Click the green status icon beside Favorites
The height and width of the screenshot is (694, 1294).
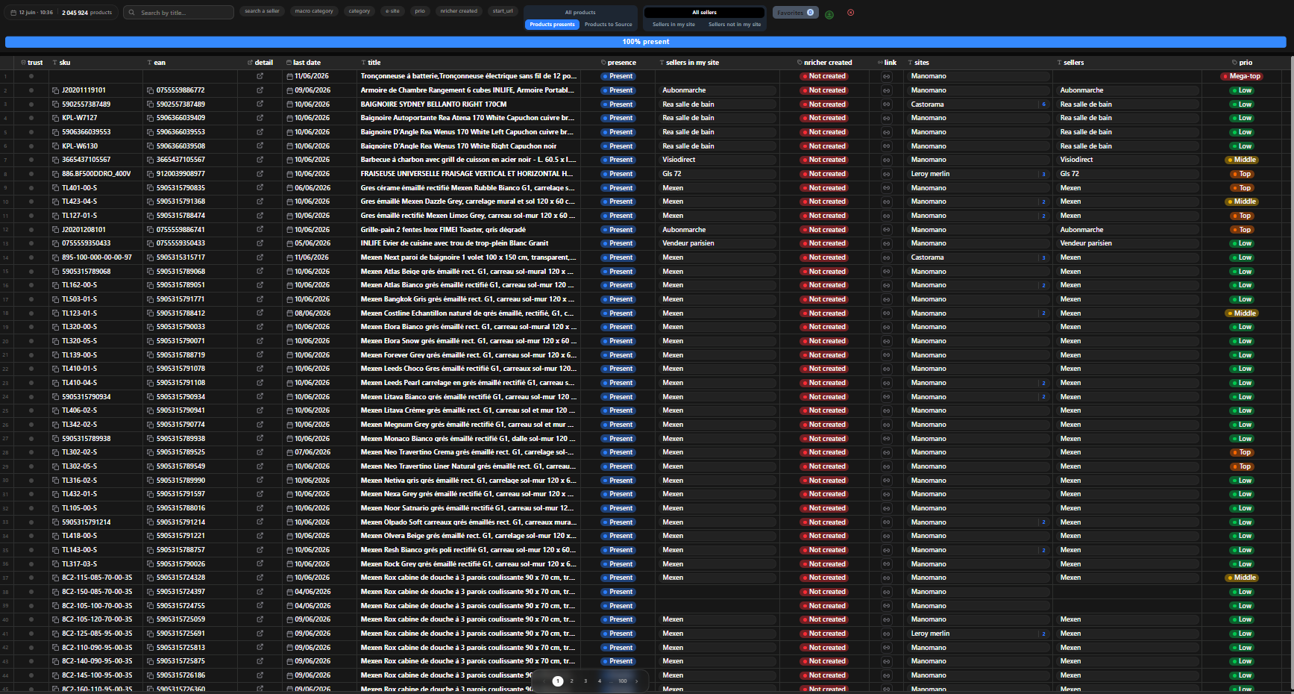click(829, 14)
